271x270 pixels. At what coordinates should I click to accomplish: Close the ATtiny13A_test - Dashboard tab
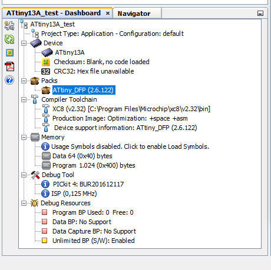tap(108, 13)
